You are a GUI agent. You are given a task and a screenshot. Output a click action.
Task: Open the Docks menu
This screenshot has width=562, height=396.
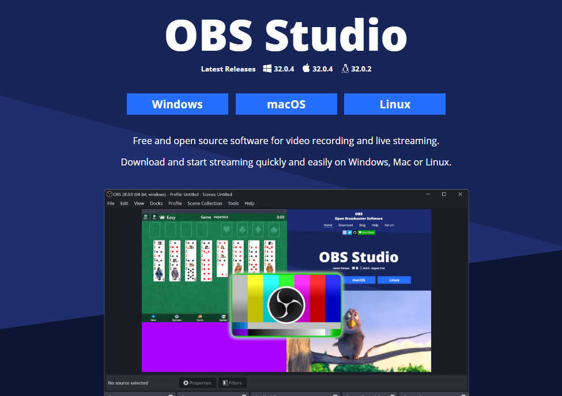coord(156,203)
